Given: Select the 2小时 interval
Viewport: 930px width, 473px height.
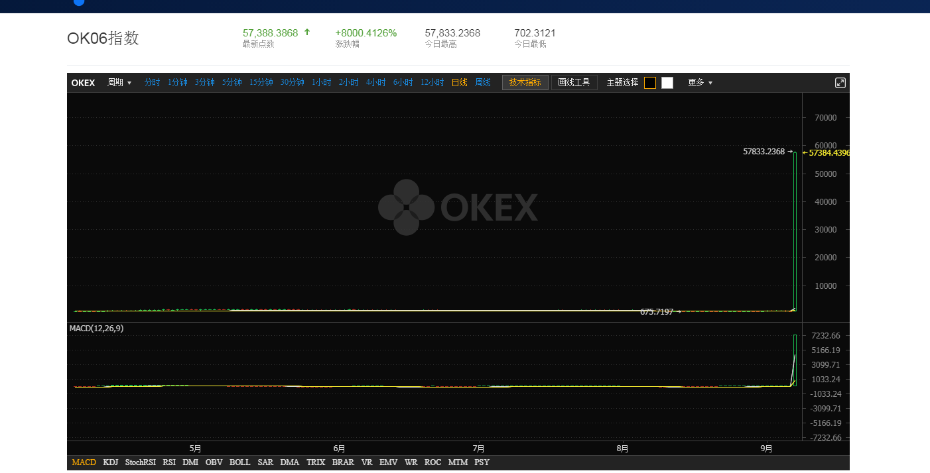Looking at the screenshot, I should pyautogui.click(x=349, y=83).
